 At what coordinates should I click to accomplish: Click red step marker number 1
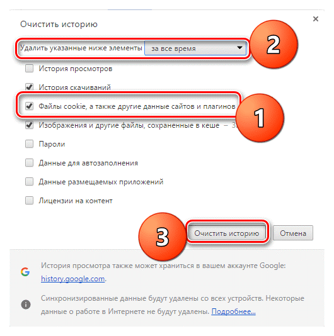click(260, 118)
